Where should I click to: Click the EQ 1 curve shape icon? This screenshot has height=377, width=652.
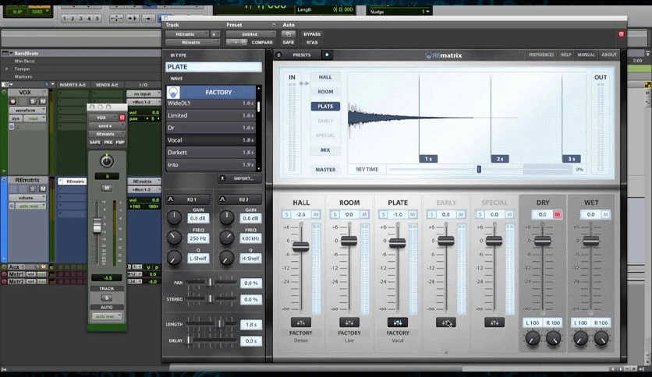tap(171, 199)
